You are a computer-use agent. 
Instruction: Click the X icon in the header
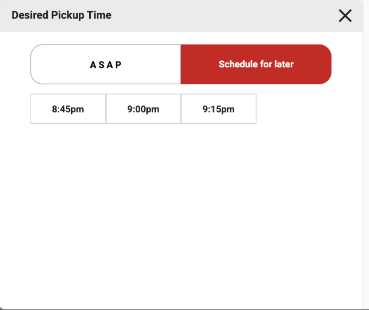click(345, 16)
